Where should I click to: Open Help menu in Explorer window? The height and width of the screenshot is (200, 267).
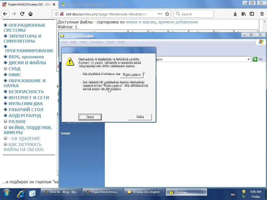click(122, 42)
